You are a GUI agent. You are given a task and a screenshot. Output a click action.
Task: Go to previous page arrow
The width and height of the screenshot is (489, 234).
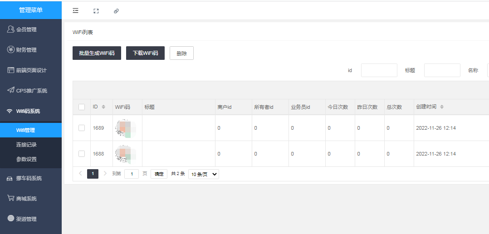[80, 174]
